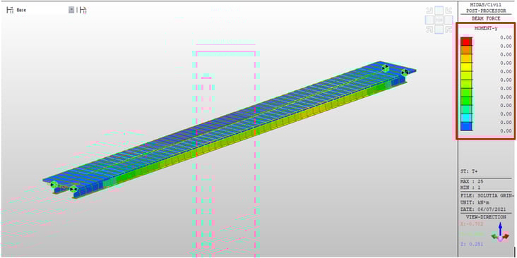Pick the orange legend color swatch
517x258 pixels.
pos(467,49)
